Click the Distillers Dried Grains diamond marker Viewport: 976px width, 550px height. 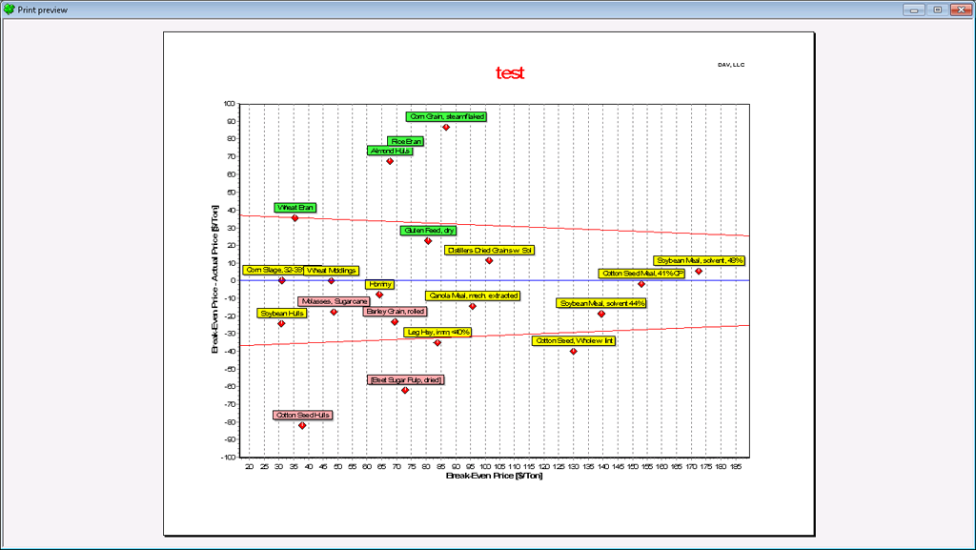click(489, 260)
